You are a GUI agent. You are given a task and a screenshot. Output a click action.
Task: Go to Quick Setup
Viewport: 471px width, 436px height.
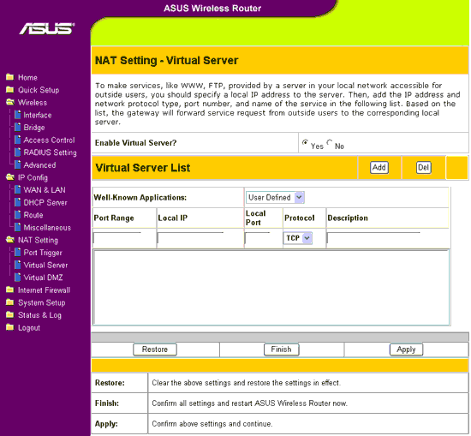39,90
